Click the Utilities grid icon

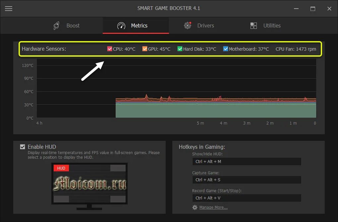pyautogui.click(x=253, y=26)
